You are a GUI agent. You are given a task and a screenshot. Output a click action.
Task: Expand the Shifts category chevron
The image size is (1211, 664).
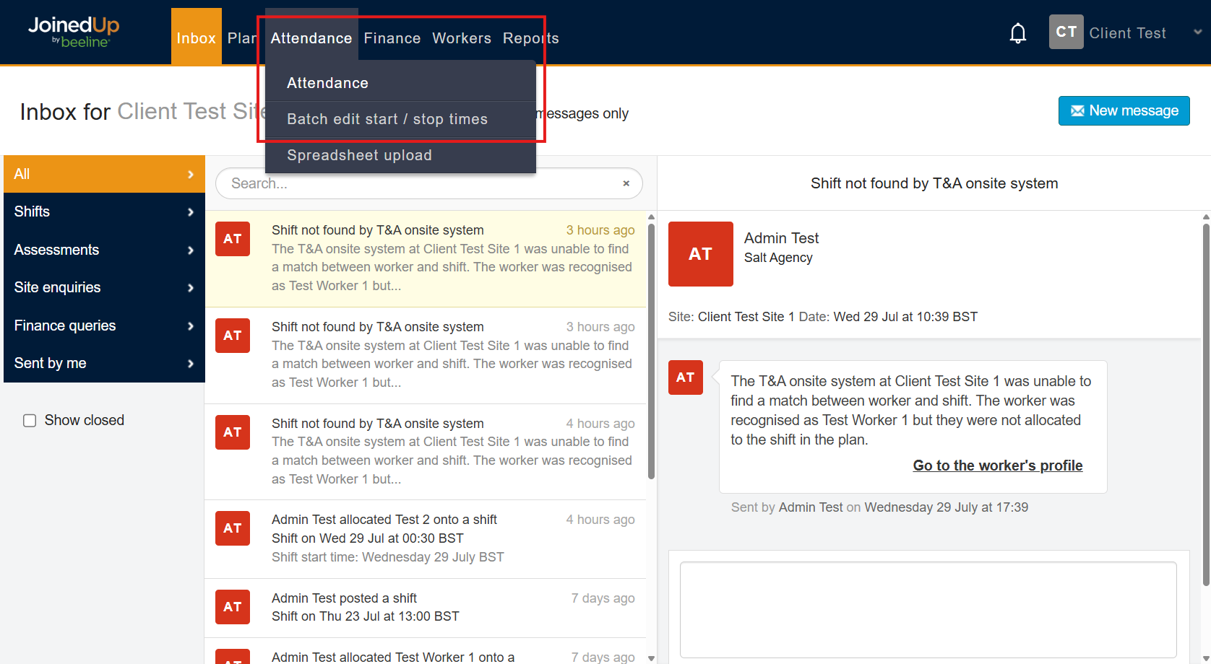191,212
